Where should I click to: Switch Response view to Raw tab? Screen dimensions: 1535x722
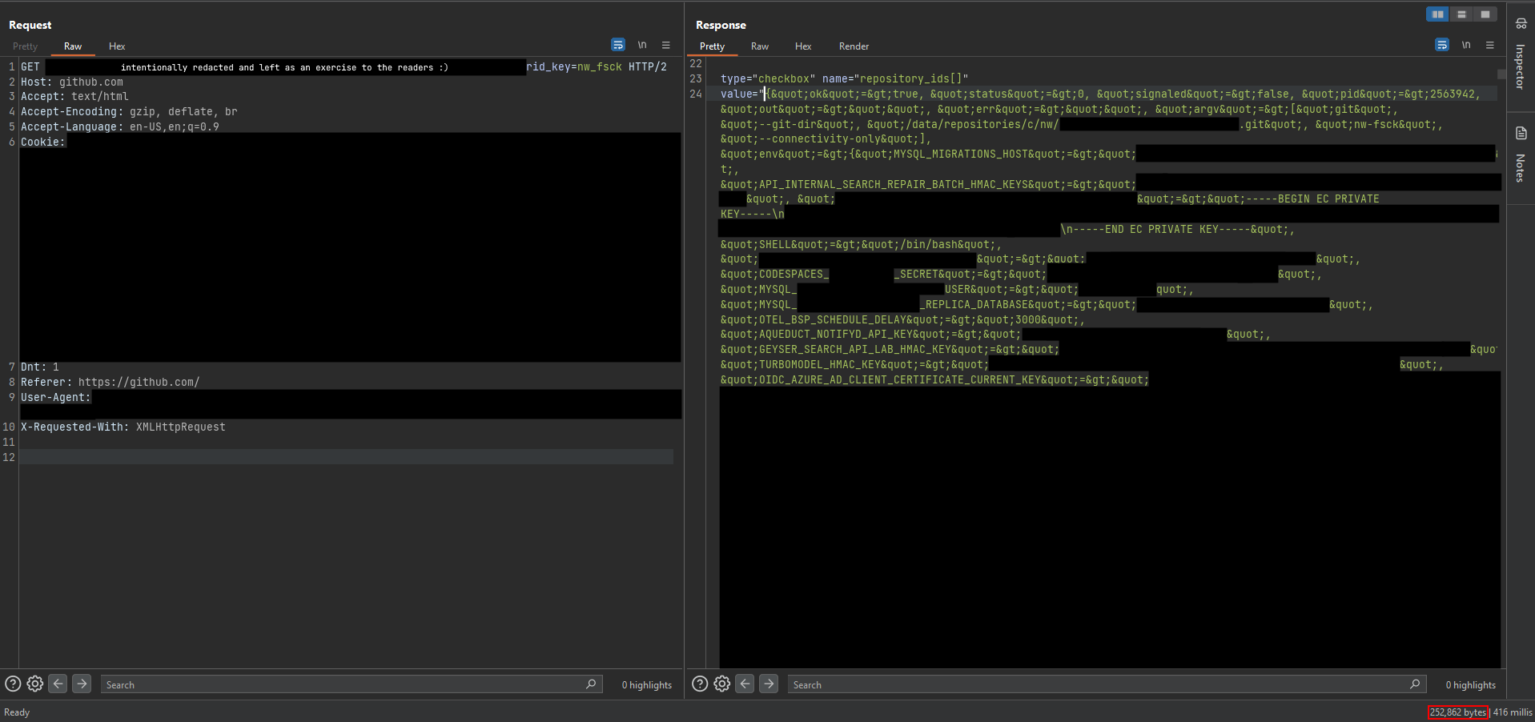coord(759,46)
